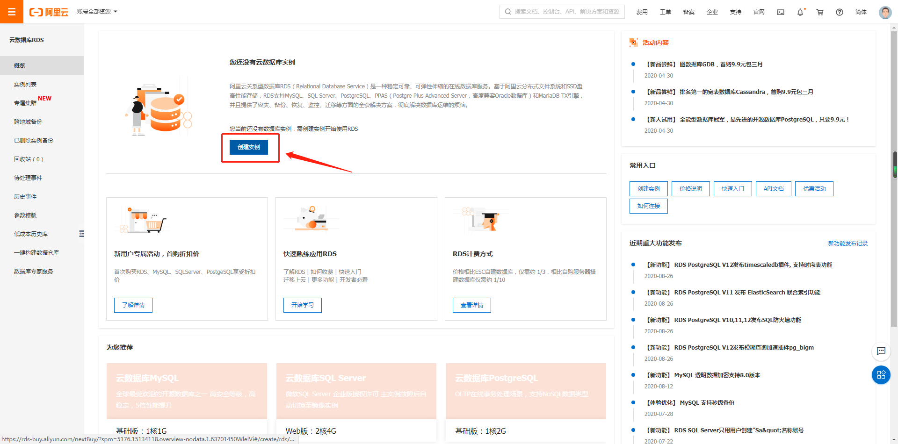Open the MySQL 支持秒级备份 news item

tap(689, 403)
